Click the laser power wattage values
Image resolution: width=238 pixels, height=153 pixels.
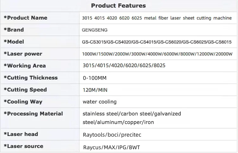point(157,54)
